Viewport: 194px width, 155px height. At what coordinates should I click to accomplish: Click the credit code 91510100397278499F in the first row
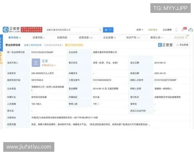pyautogui.click(x=42, y=52)
